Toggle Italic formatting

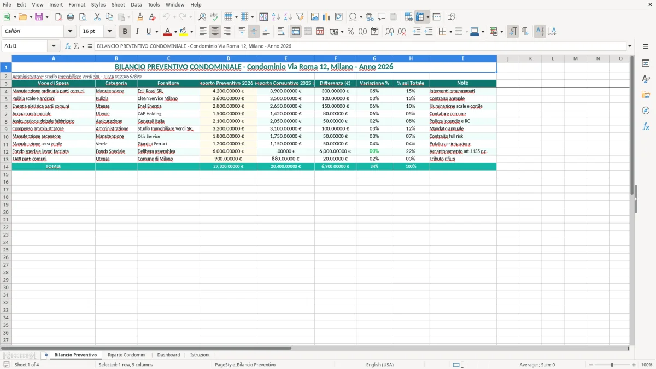click(137, 32)
